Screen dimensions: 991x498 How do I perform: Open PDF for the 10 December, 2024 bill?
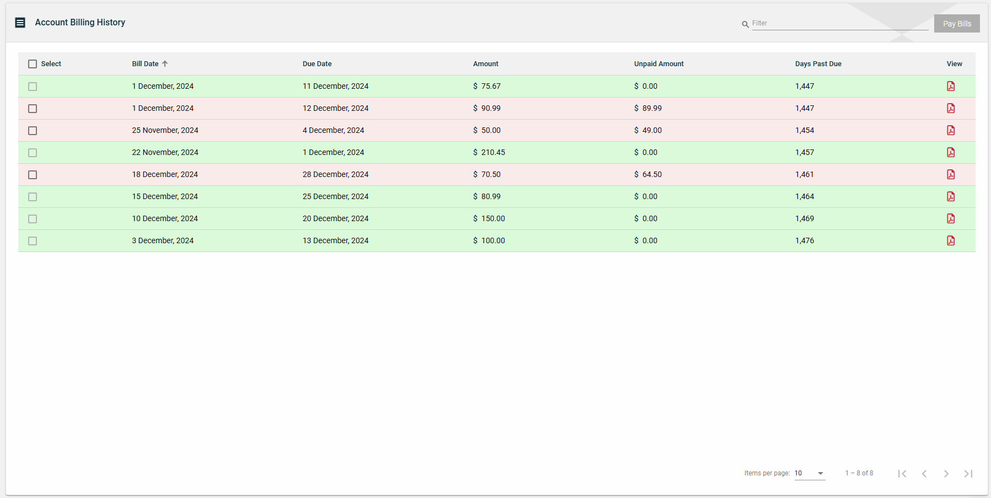951,218
